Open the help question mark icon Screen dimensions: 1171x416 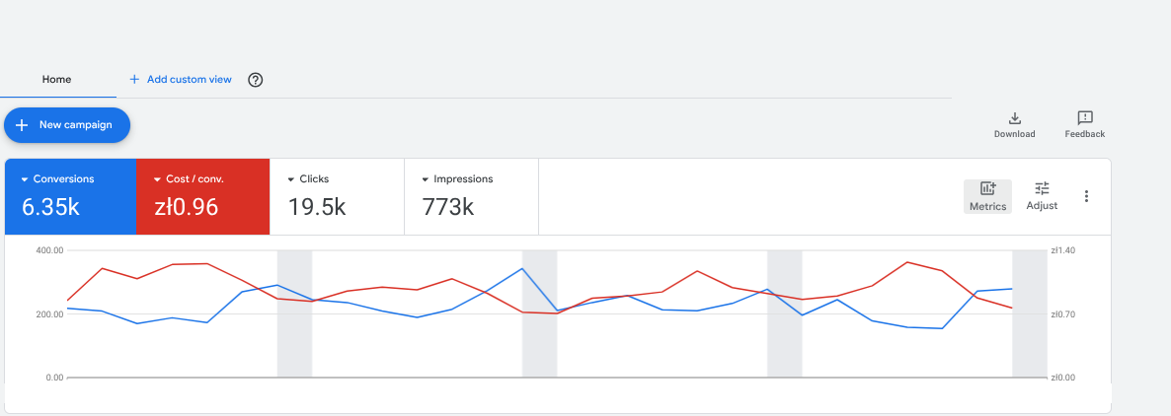[x=256, y=80]
